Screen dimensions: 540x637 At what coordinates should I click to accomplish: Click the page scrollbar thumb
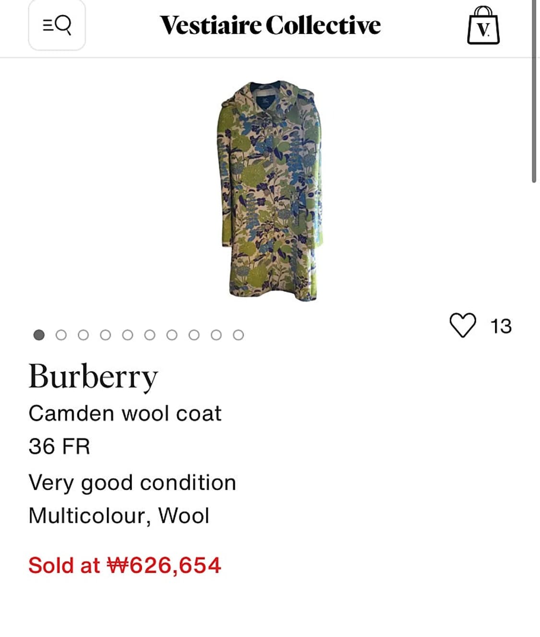[x=534, y=91]
